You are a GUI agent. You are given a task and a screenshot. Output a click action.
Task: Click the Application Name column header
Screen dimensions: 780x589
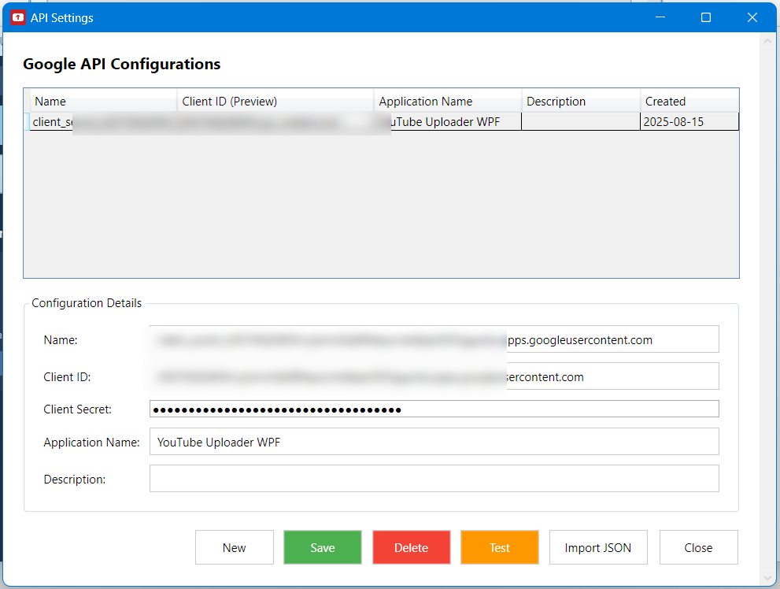click(x=448, y=101)
